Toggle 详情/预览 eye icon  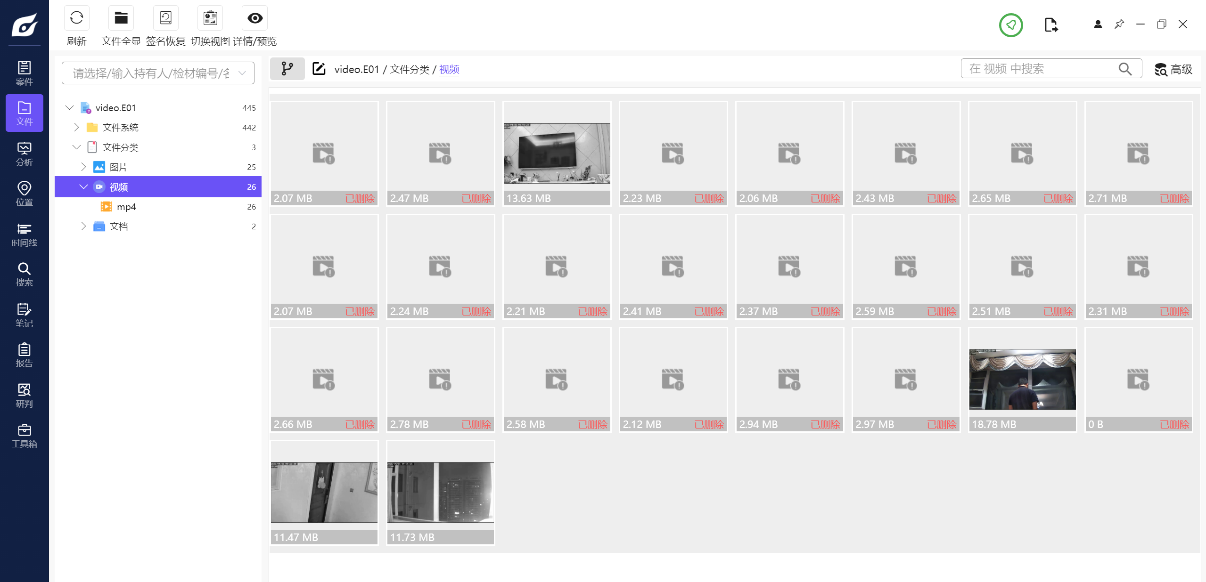click(254, 18)
